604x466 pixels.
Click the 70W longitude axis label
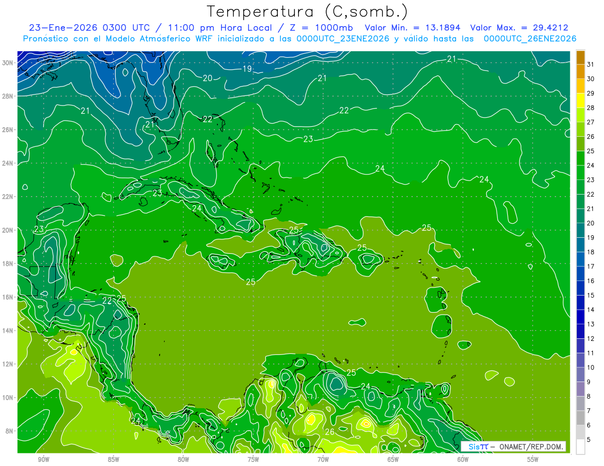pyautogui.click(x=323, y=459)
